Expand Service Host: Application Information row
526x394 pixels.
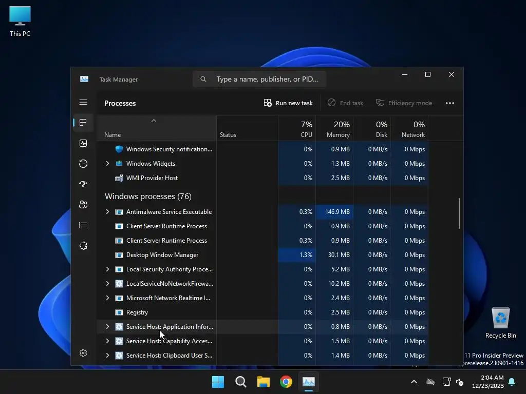point(107,327)
